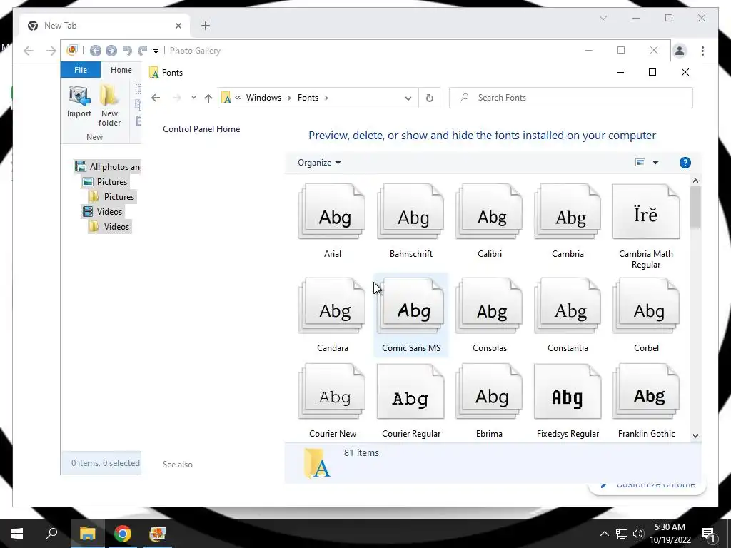This screenshot has height=548, width=731.
Task: Click New folder in Photo Gallery ribbon
Action: [109, 106]
